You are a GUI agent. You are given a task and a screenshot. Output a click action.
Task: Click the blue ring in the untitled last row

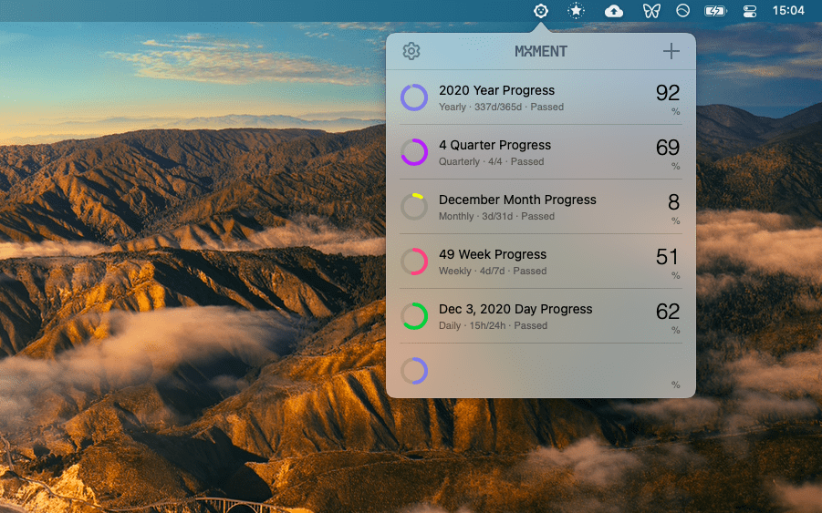coord(414,371)
